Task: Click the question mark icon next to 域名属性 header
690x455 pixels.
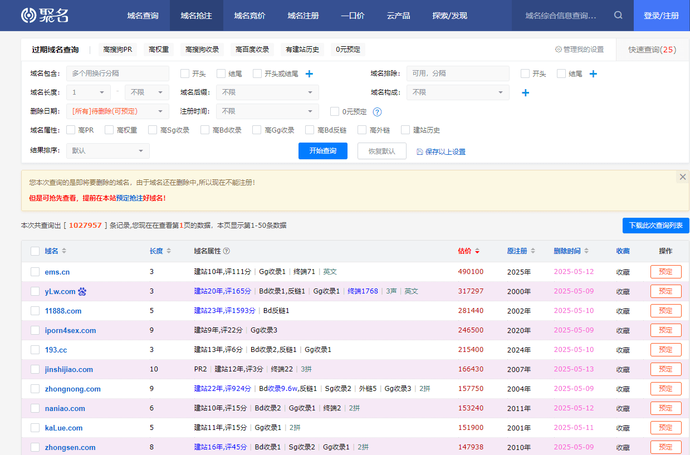Action: pyautogui.click(x=226, y=251)
